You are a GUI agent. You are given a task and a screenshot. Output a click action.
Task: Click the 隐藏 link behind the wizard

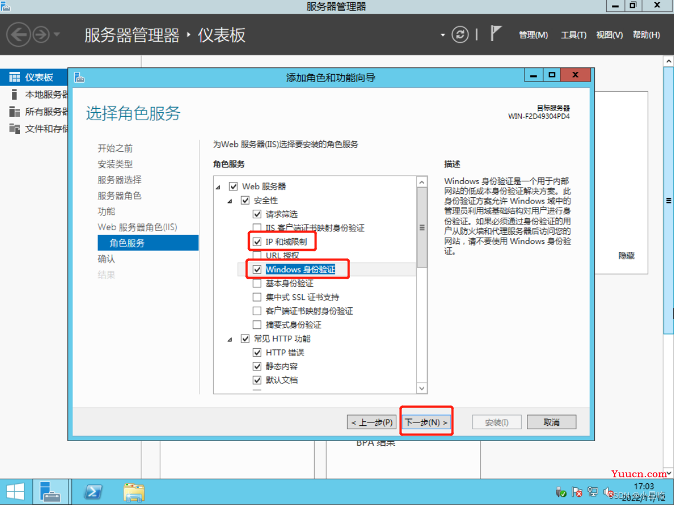626,256
